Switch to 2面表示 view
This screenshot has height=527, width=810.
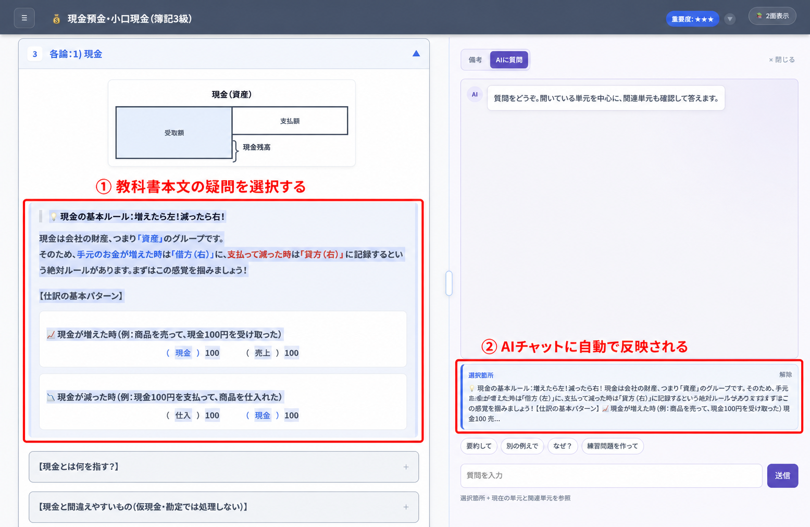772,16
